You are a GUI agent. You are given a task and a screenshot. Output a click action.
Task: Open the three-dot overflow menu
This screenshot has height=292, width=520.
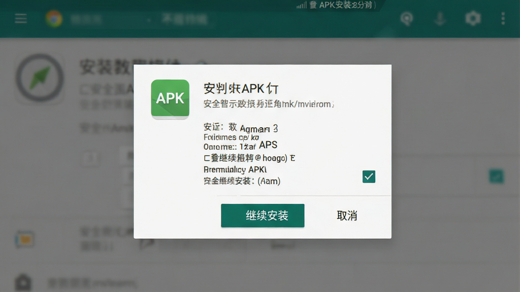point(503,19)
